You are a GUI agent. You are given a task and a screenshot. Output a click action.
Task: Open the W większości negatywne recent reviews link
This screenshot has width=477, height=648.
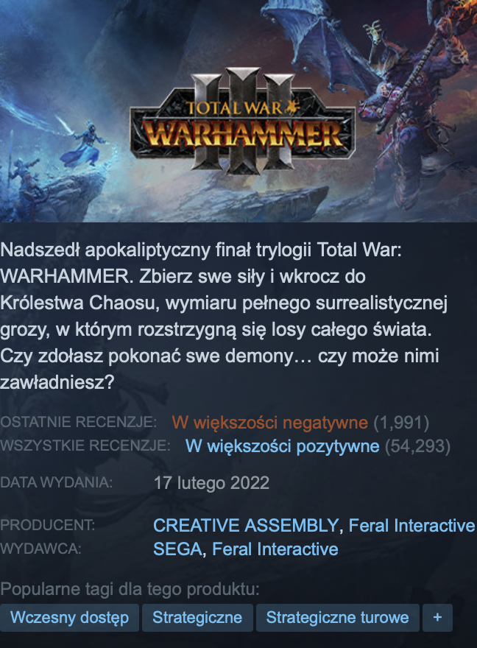(269, 423)
